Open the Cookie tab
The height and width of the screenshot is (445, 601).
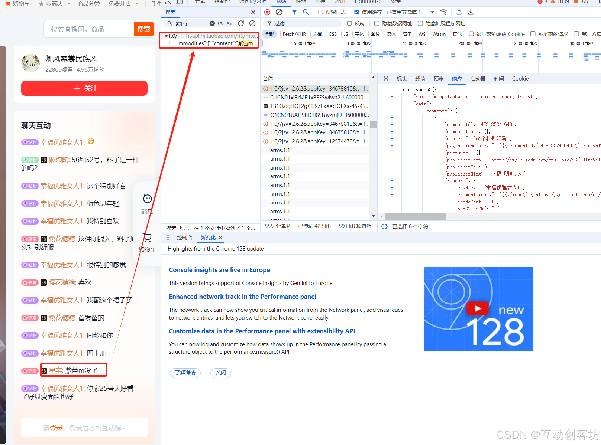pos(520,79)
